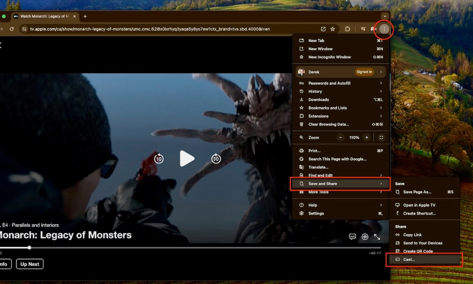
Task: Click the video progress scrubber handle
Action: click(29, 248)
